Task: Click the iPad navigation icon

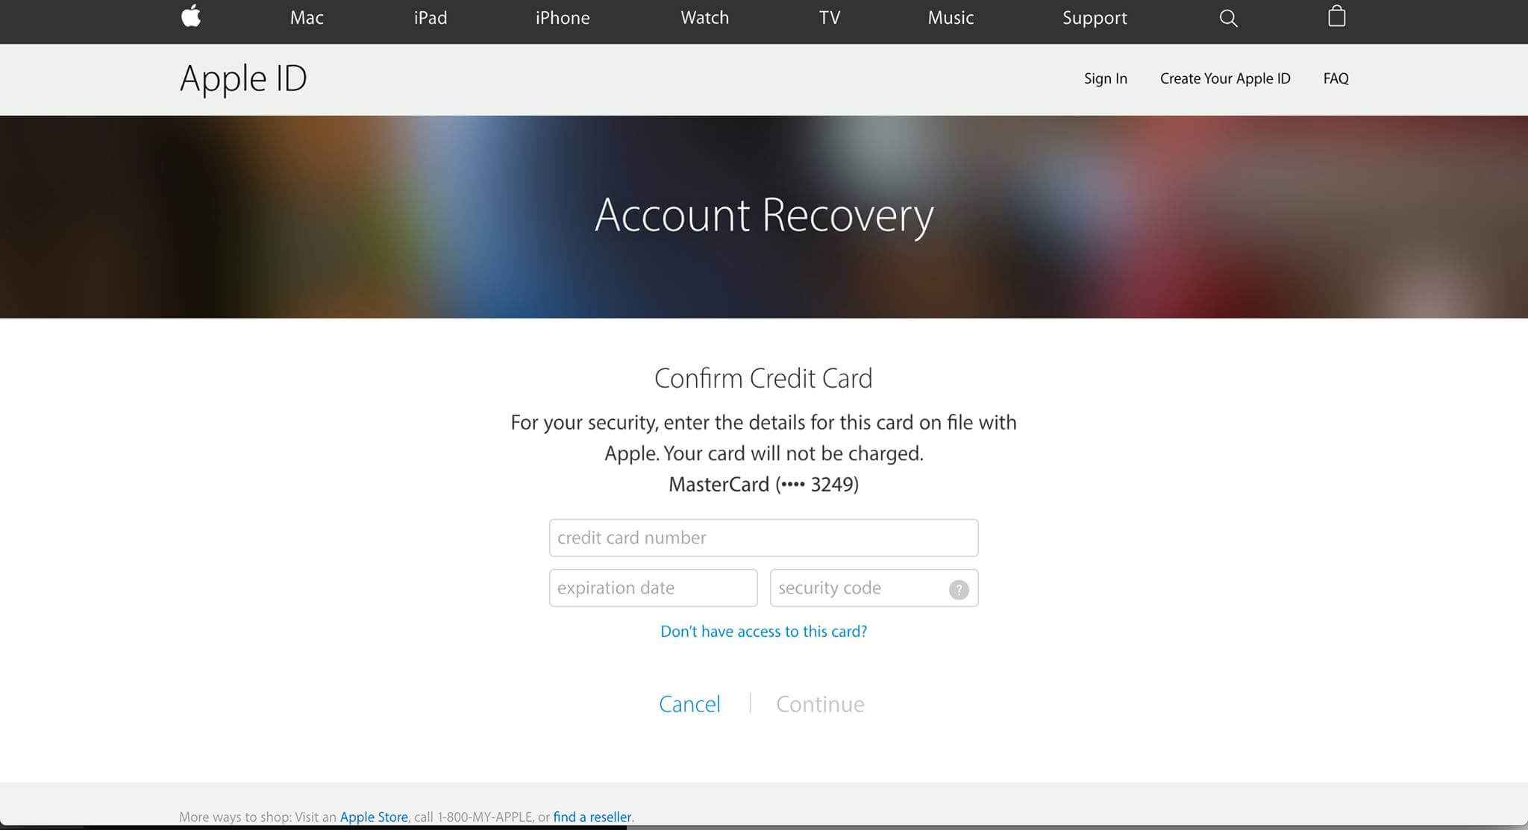Action: (x=428, y=17)
